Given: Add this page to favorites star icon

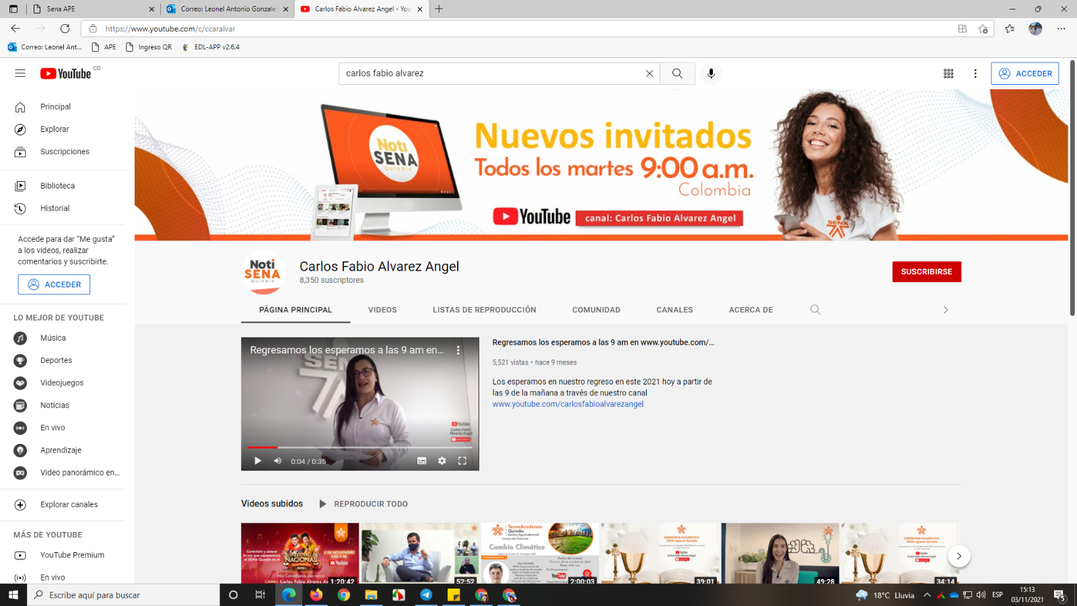Looking at the screenshot, I should (983, 29).
